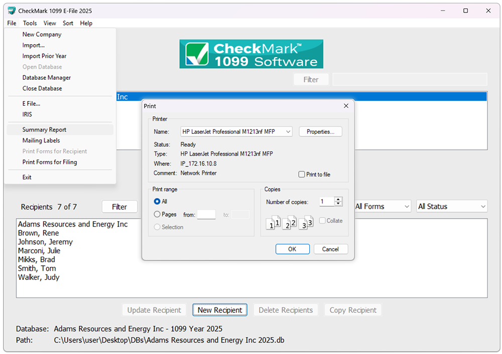Viewport: 502px width, 354px height.
Task: Open Database Manager from the menu
Action: tap(60, 78)
